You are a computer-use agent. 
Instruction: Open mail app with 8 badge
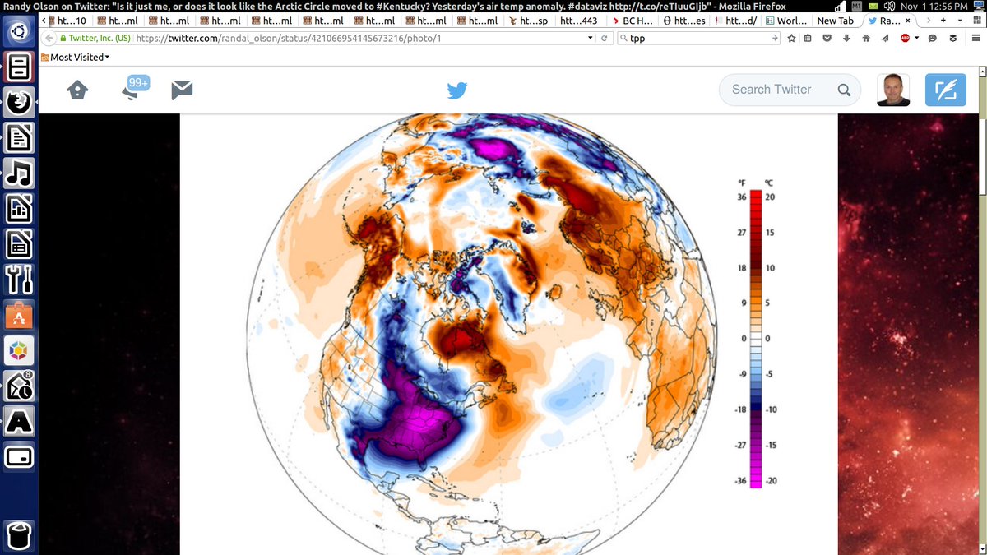coord(19,386)
